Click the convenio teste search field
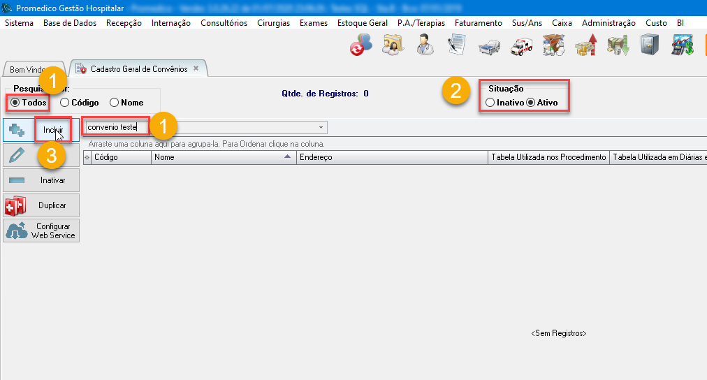 click(115, 127)
